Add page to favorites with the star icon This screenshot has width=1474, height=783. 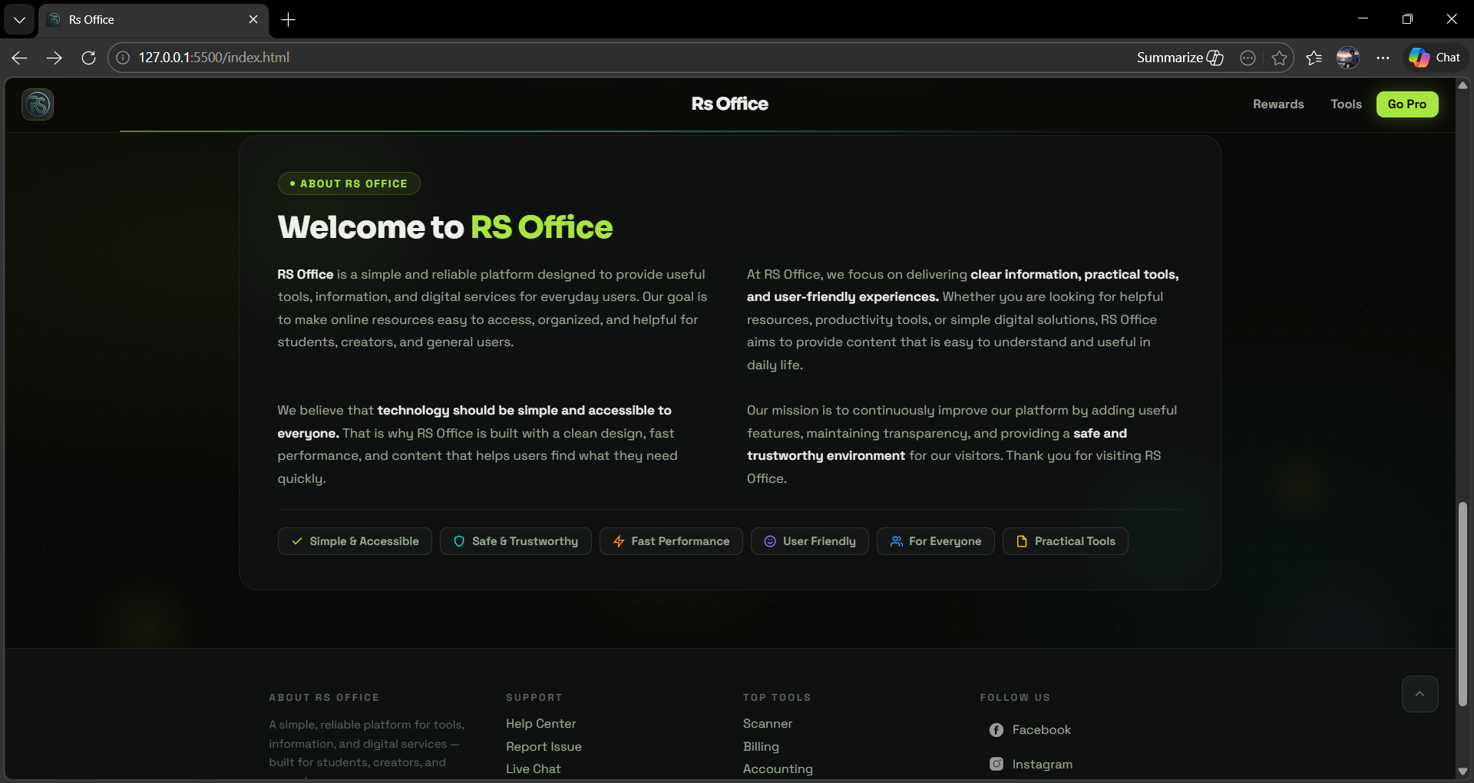click(x=1280, y=58)
